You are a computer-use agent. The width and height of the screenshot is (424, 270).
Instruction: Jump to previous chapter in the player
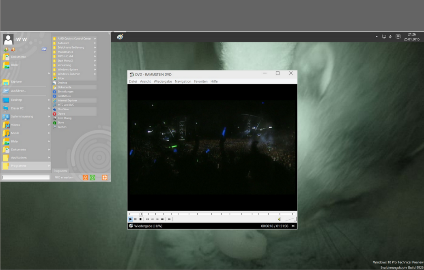tap(147, 219)
